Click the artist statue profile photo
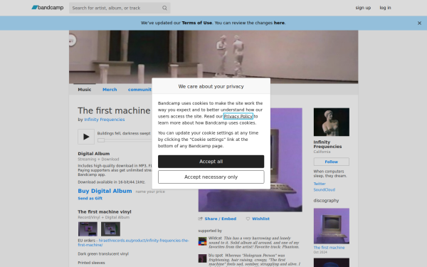This screenshot has width=427, height=267. coord(332,122)
